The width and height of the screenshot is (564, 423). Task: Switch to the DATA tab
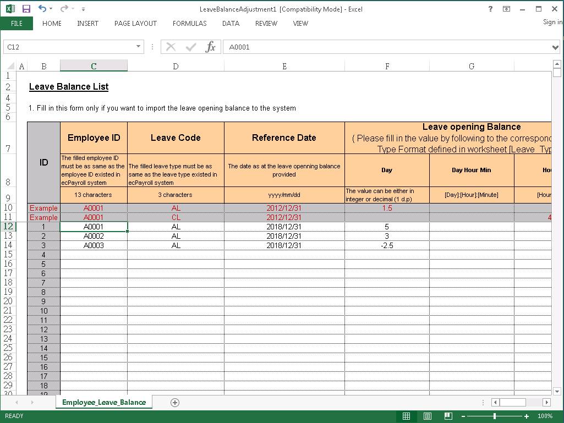pyautogui.click(x=231, y=24)
